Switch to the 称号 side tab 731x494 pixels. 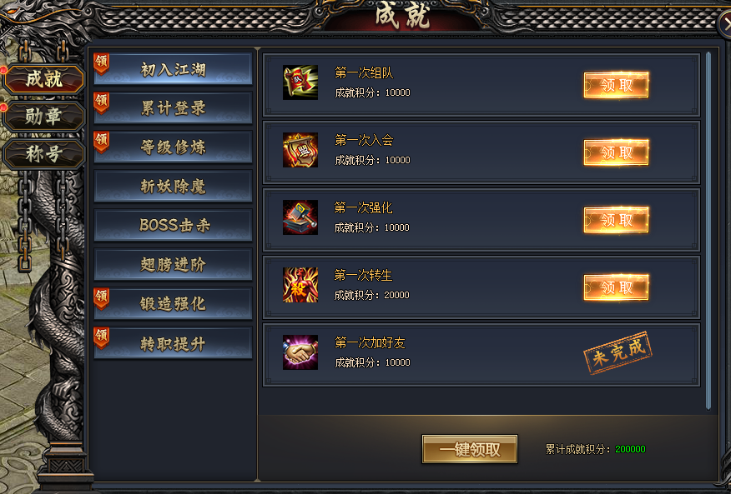[44, 153]
